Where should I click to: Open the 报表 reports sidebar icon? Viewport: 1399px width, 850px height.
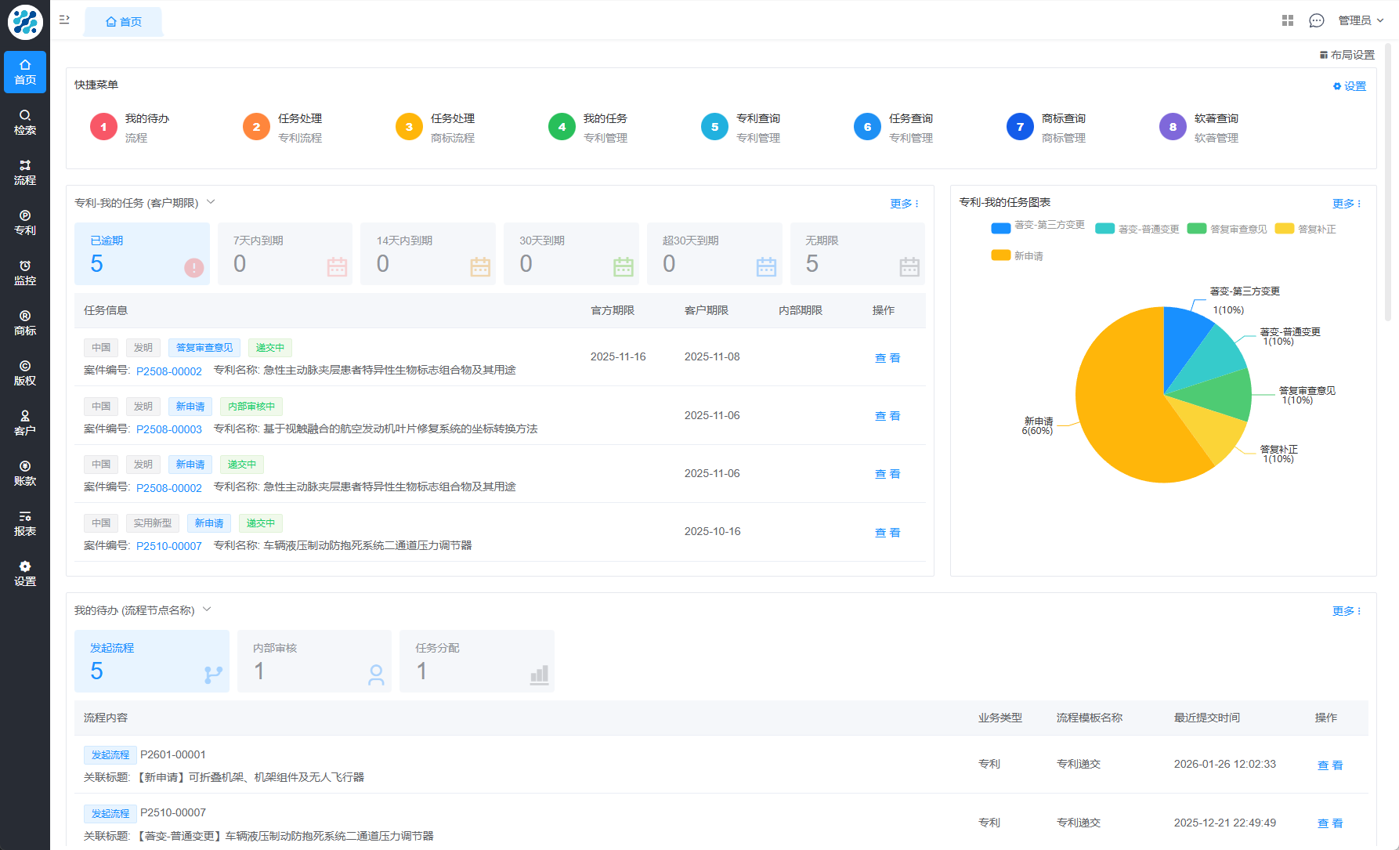pos(25,523)
